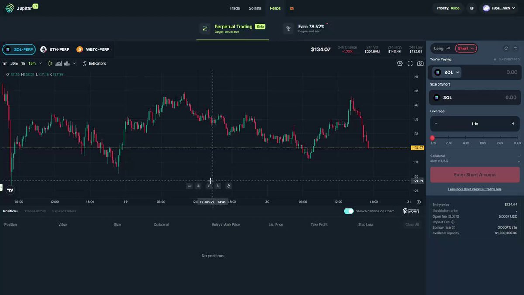Select the 15m timeframe
The image size is (524, 295).
(32, 63)
